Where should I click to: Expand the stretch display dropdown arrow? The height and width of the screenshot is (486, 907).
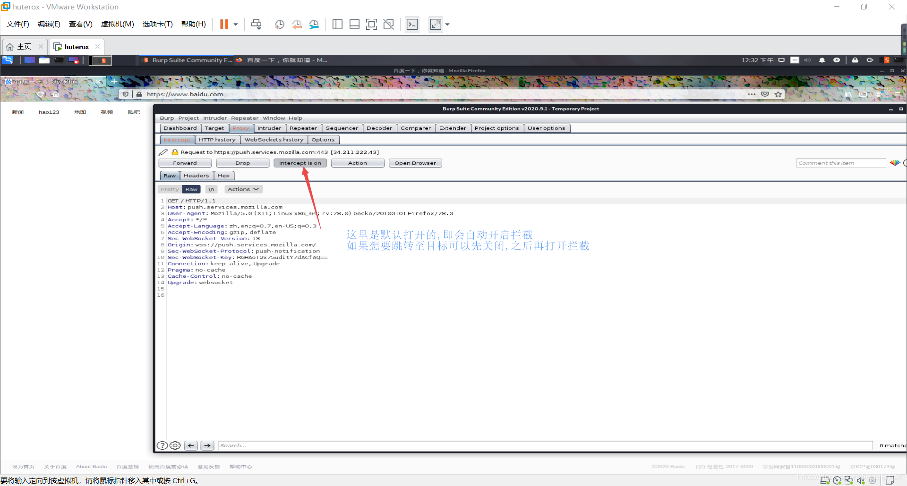pos(447,24)
